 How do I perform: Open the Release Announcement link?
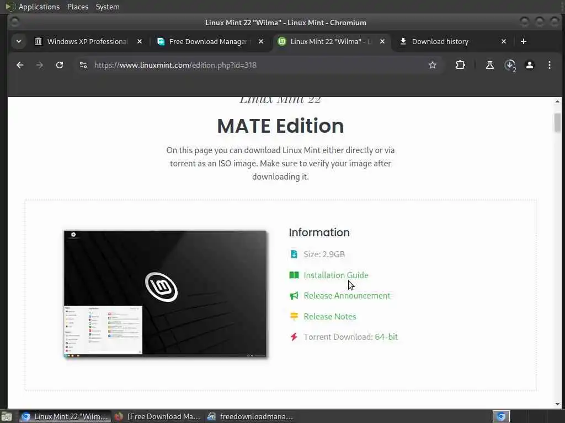347,296
